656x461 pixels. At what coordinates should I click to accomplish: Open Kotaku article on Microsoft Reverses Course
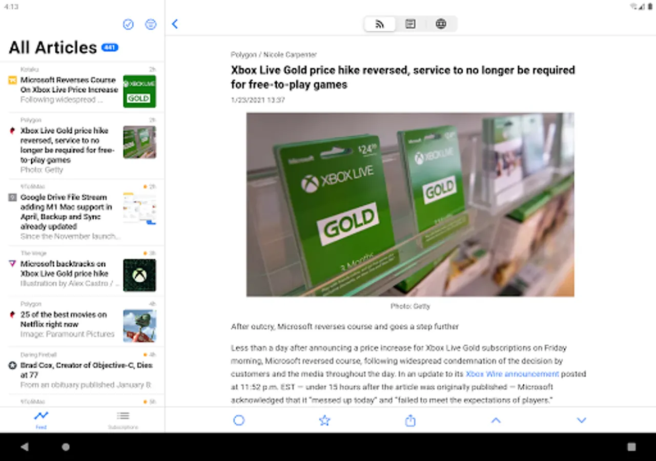[82, 87]
